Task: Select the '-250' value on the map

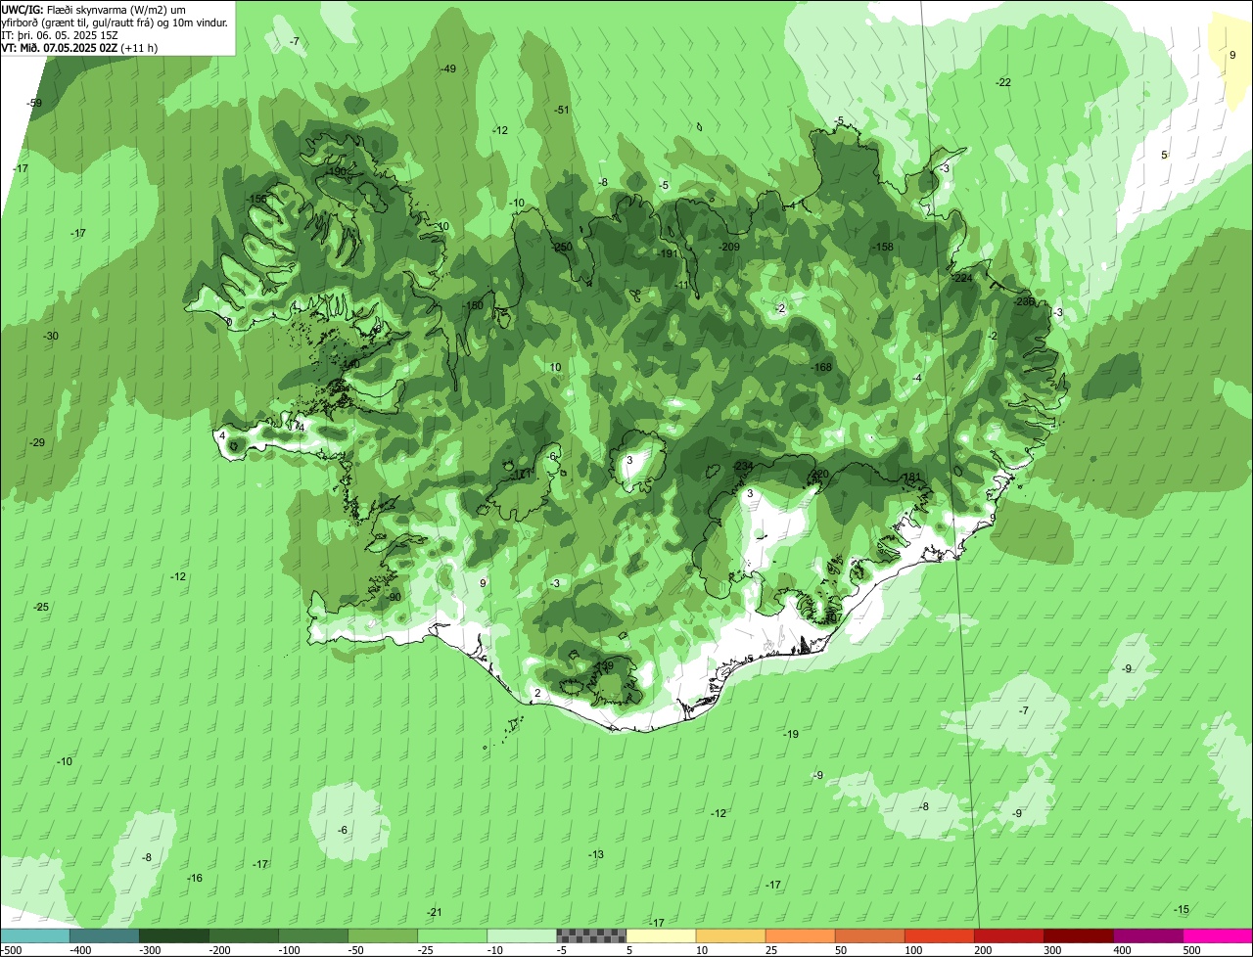Action: 562,248
